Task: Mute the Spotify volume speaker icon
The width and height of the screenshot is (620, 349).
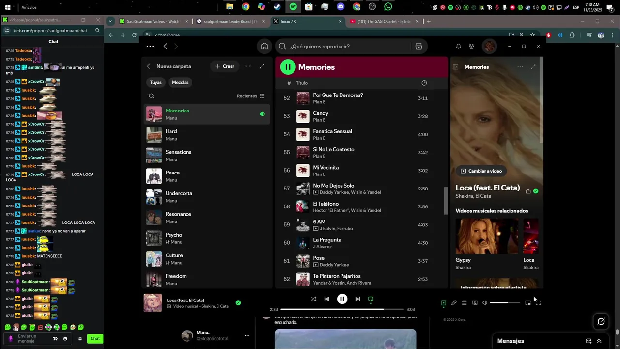Action: click(x=485, y=303)
